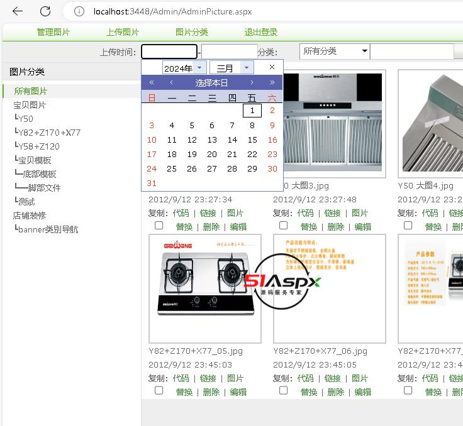Screen dimensions: 463x426
Task: Jump to previous year in calendar
Action: tap(152, 82)
